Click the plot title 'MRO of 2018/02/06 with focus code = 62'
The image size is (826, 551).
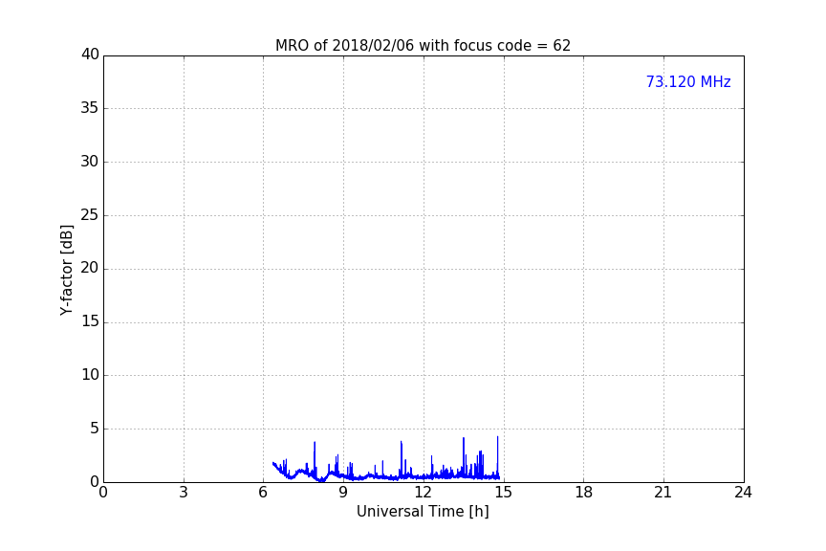coord(423,46)
